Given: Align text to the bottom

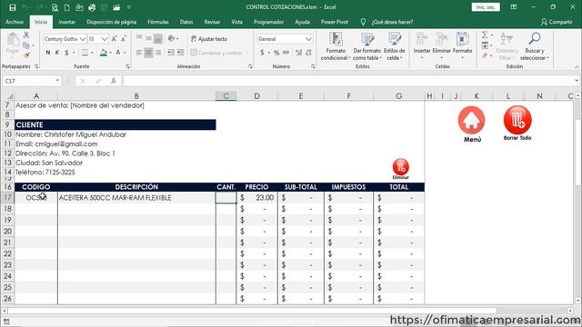Looking at the screenshot, I should [x=157, y=38].
